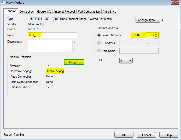Click the Time Sync Connection value None
181x140 pixels.
click(50, 82)
